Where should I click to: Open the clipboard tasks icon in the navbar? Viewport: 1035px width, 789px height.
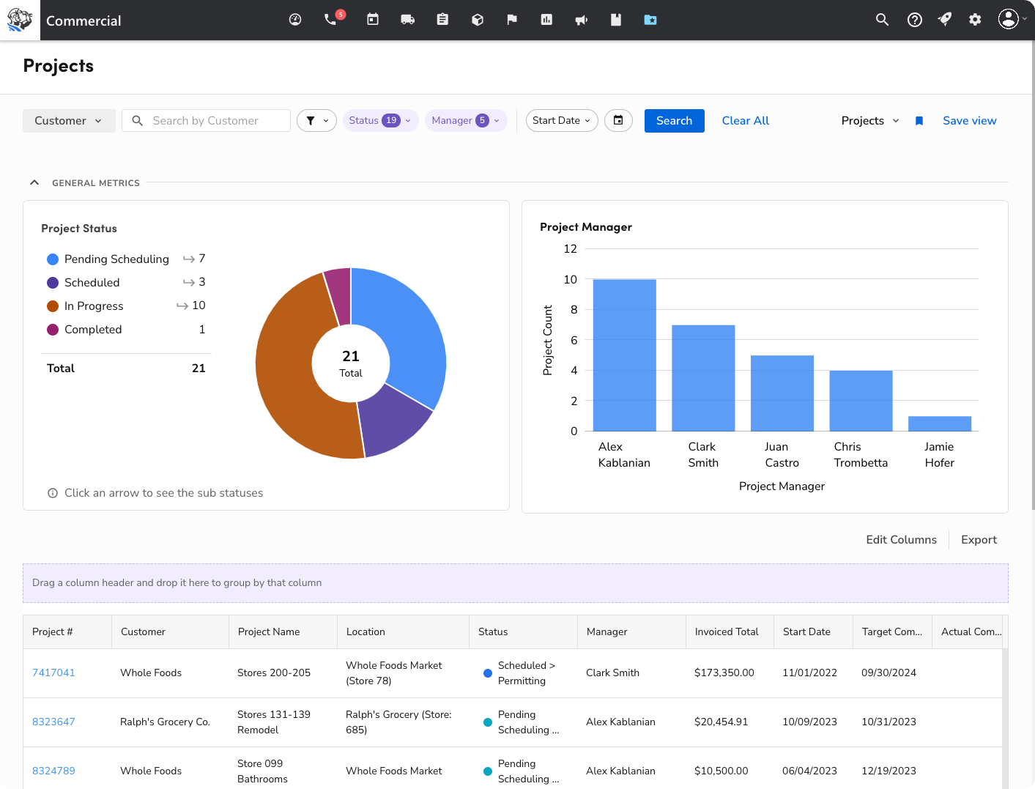442,20
